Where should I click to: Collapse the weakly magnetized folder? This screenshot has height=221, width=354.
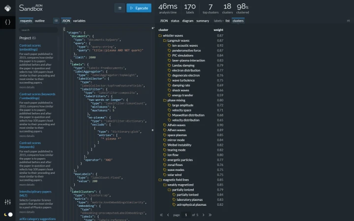click(x=165, y=185)
